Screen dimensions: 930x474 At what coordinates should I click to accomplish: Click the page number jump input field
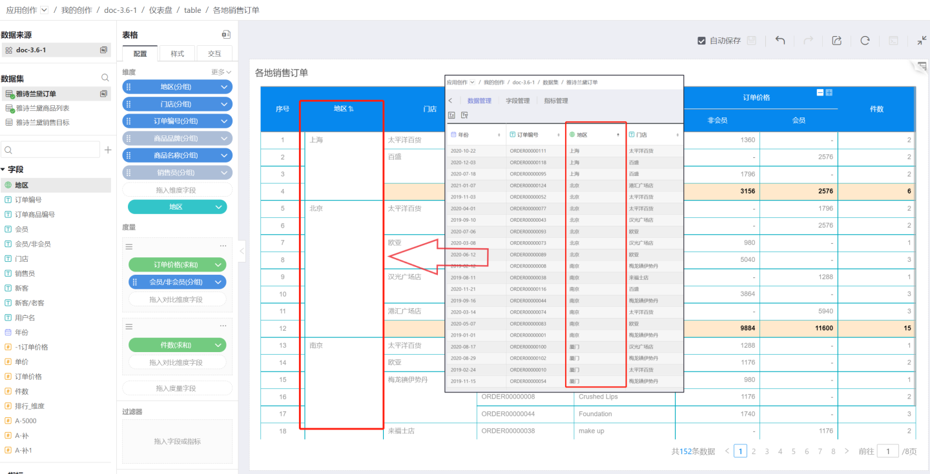(x=888, y=451)
